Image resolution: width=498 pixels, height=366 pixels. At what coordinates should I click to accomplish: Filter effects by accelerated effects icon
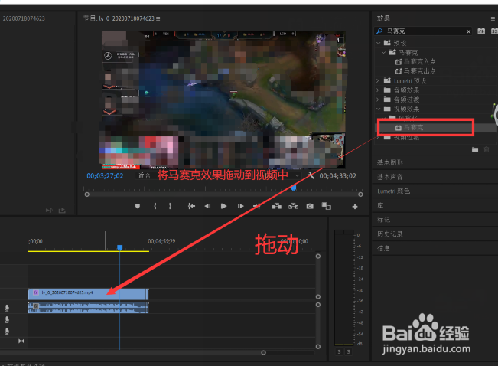pos(481,31)
